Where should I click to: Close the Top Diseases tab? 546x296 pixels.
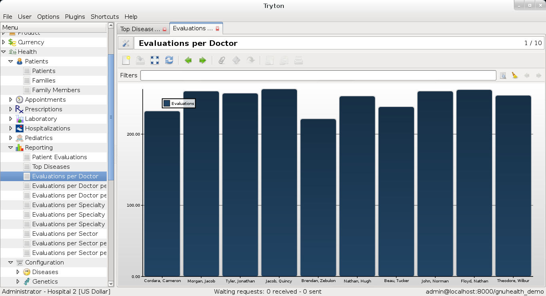pos(164,29)
